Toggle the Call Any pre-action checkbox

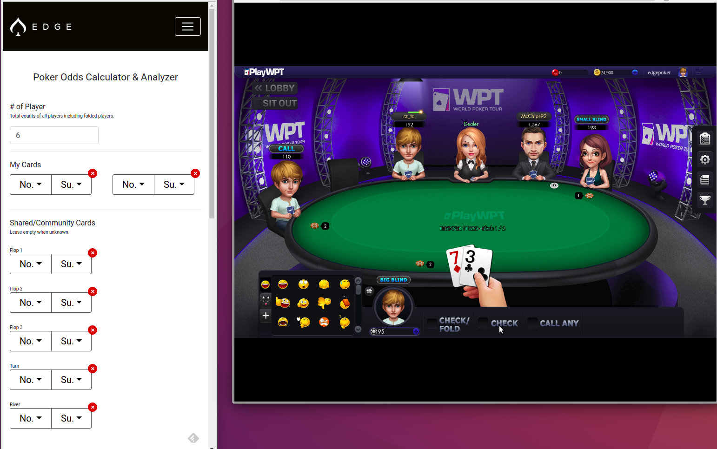coord(533,323)
